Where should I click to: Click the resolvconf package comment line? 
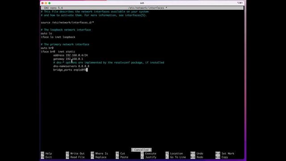point(109,63)
